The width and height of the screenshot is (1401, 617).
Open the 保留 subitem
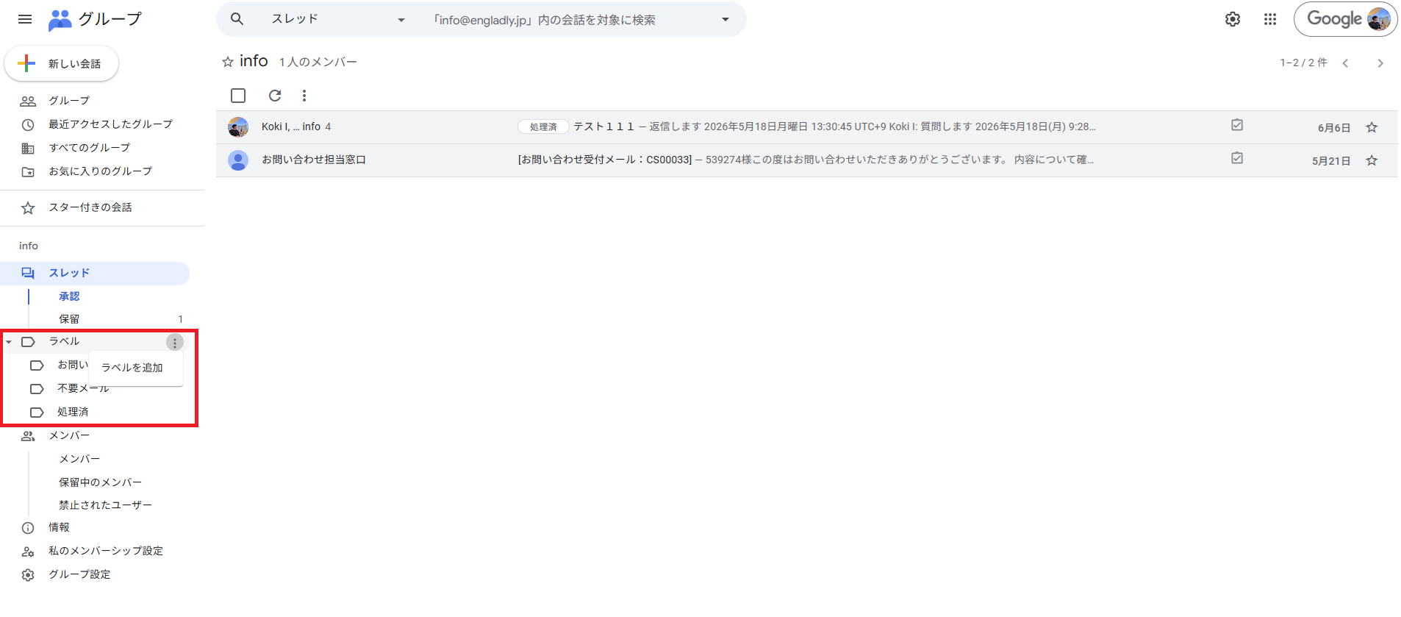click(69, 319)
